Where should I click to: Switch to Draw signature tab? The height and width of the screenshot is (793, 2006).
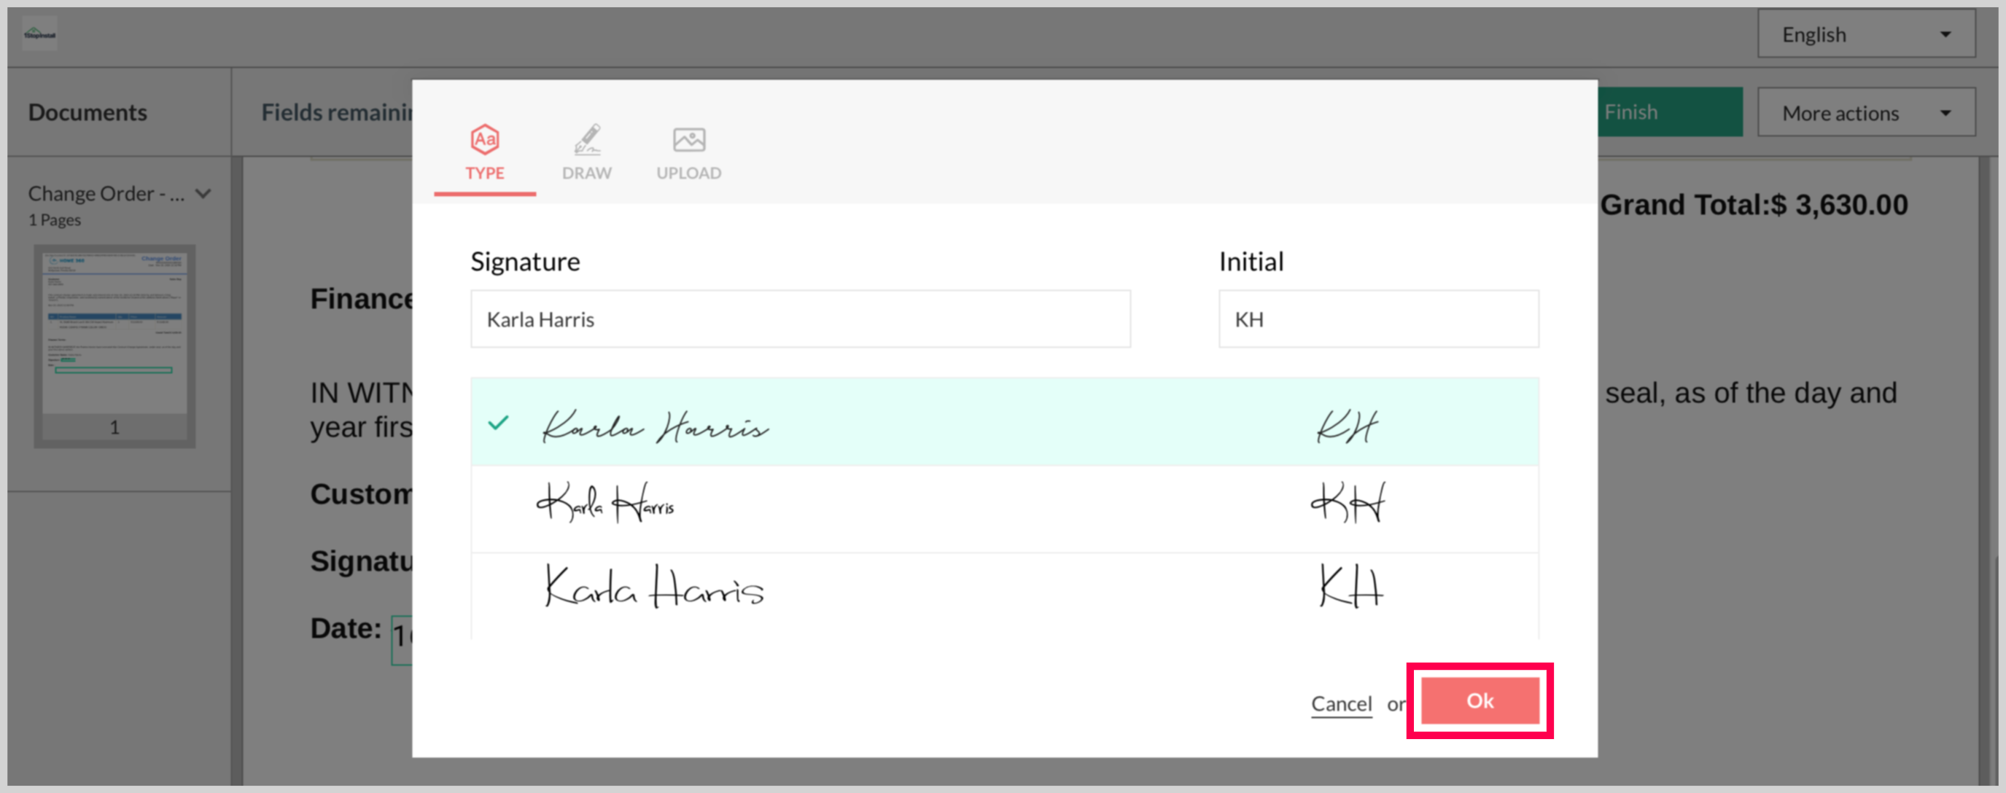[x=586, y=153]
